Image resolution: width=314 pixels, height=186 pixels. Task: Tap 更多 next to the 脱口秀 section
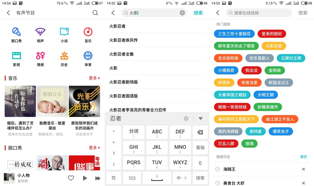point(94,148)
